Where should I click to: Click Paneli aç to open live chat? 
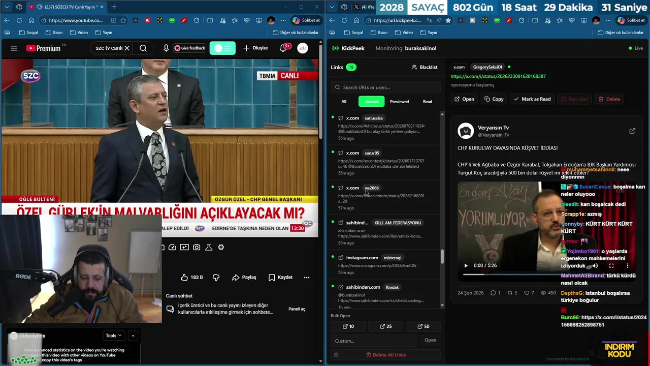pyautogui.click(x=297, y=309)
